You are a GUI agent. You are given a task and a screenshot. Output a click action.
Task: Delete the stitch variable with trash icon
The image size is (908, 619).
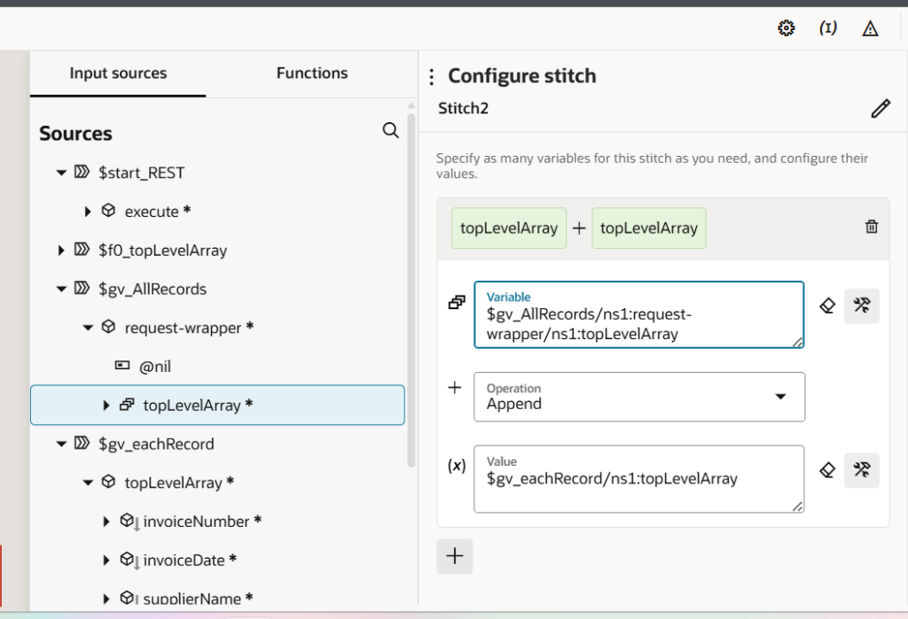[872, 227]
